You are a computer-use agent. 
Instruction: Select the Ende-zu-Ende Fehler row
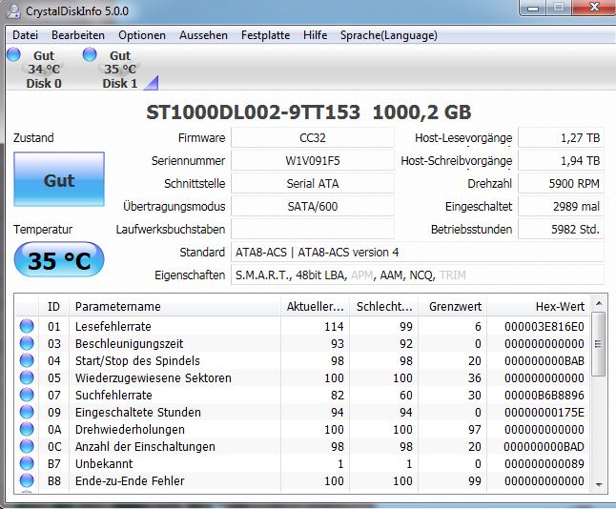[x=302, y=480]
